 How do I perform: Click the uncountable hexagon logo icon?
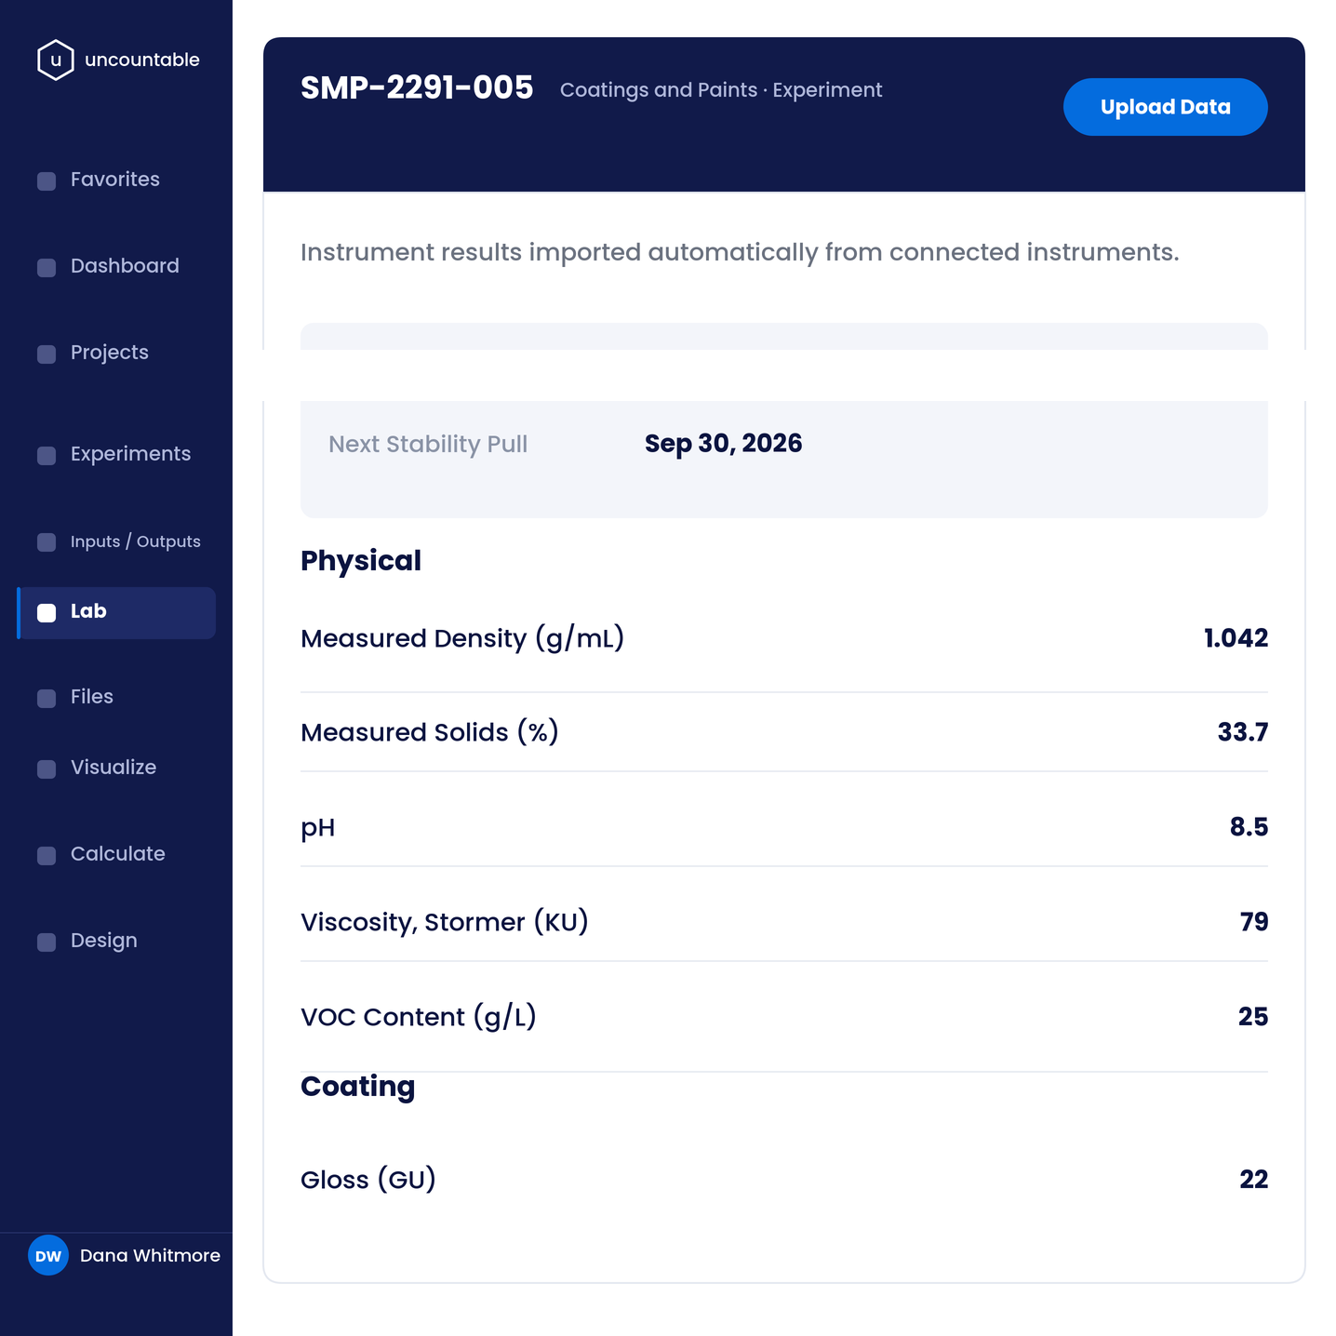(55, 60)
